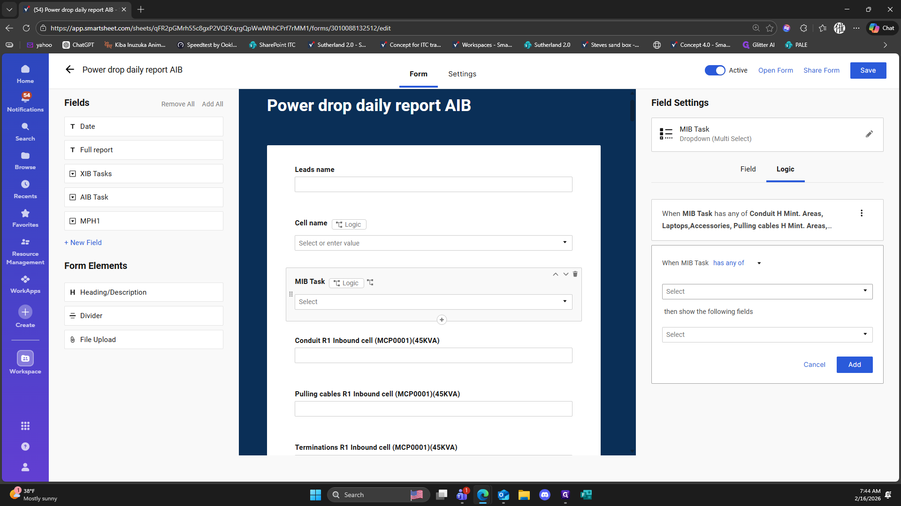
Task: Click the Create plus icon in the sidebar
Action: (25, 312)
